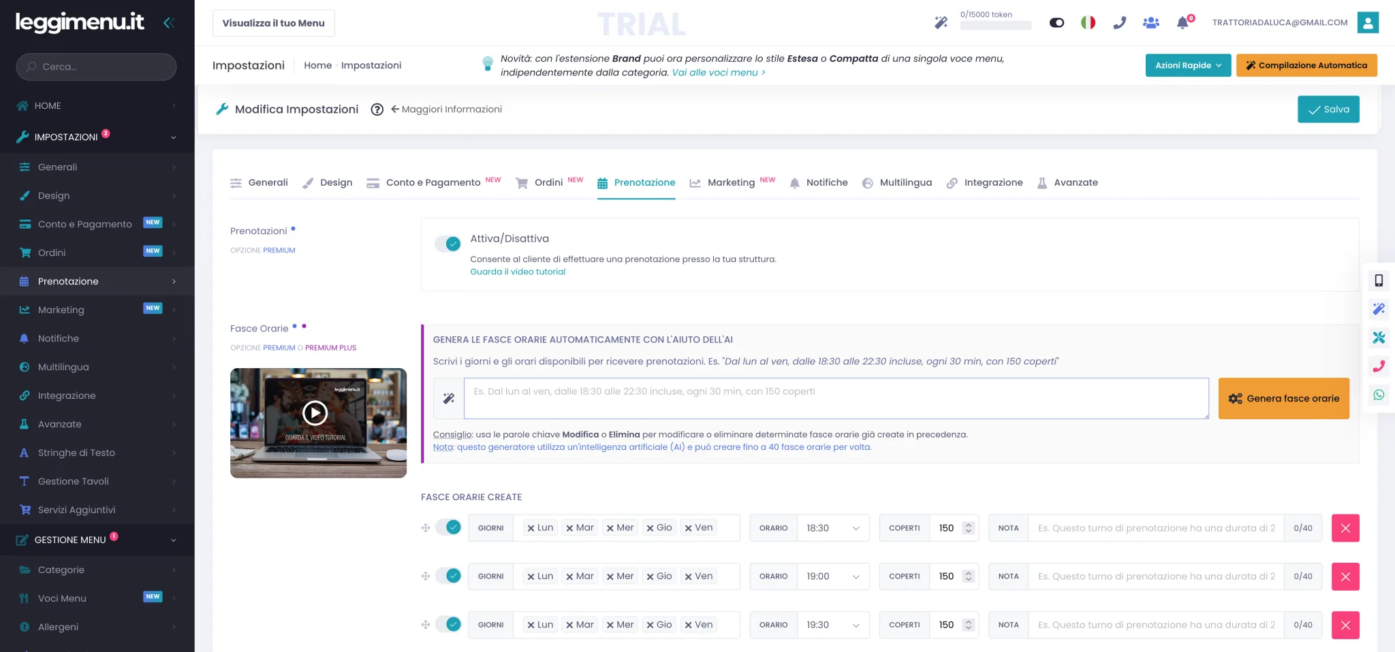The image size is (1395, 652).
Task: Click the phone support icon in header
Action: coord(1119,22)
